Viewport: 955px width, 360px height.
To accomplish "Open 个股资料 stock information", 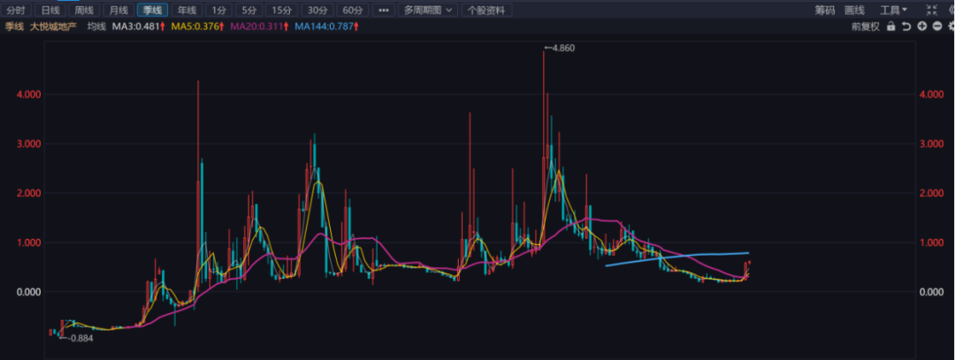I will 487,10.
